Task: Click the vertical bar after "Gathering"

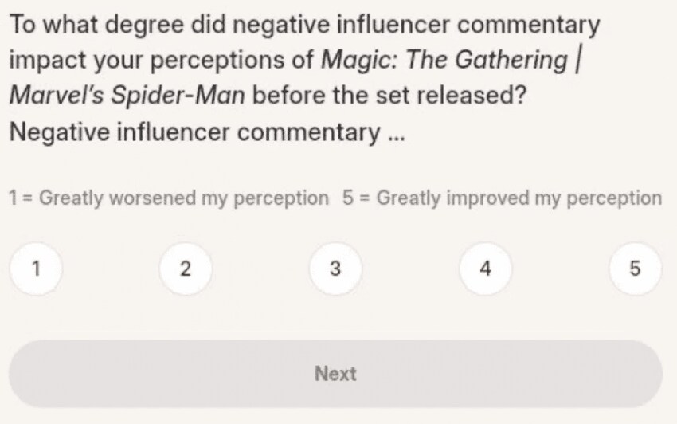Action: [x=577, y=60]
